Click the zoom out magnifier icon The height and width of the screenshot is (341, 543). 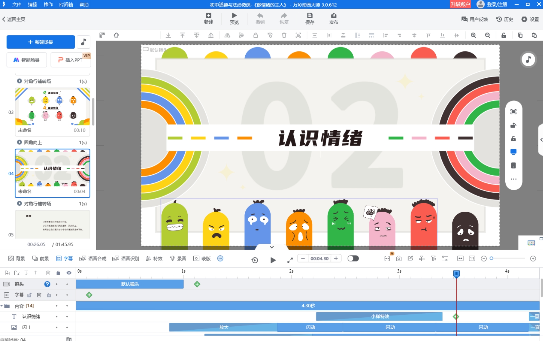click(487, 35)
